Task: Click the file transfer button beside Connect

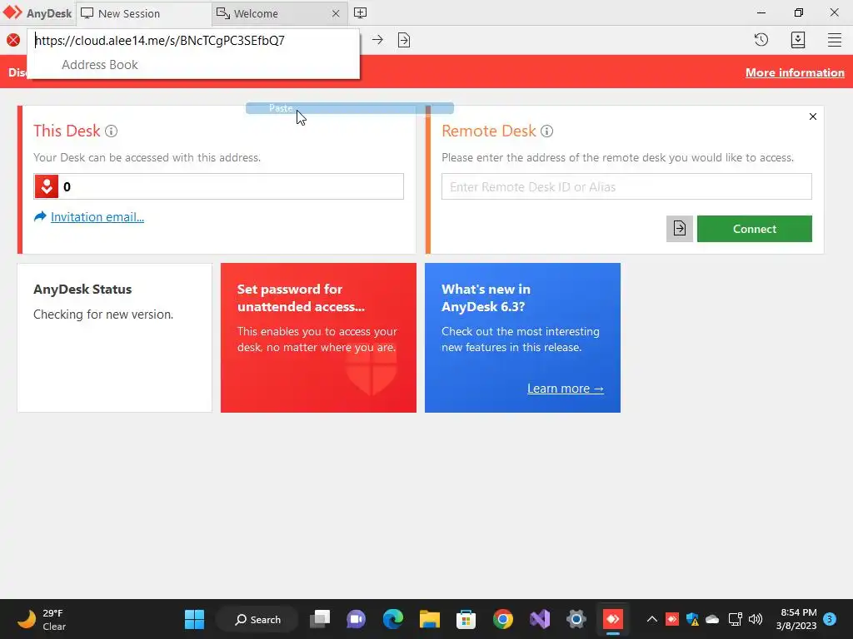Action: pos(680,229)
